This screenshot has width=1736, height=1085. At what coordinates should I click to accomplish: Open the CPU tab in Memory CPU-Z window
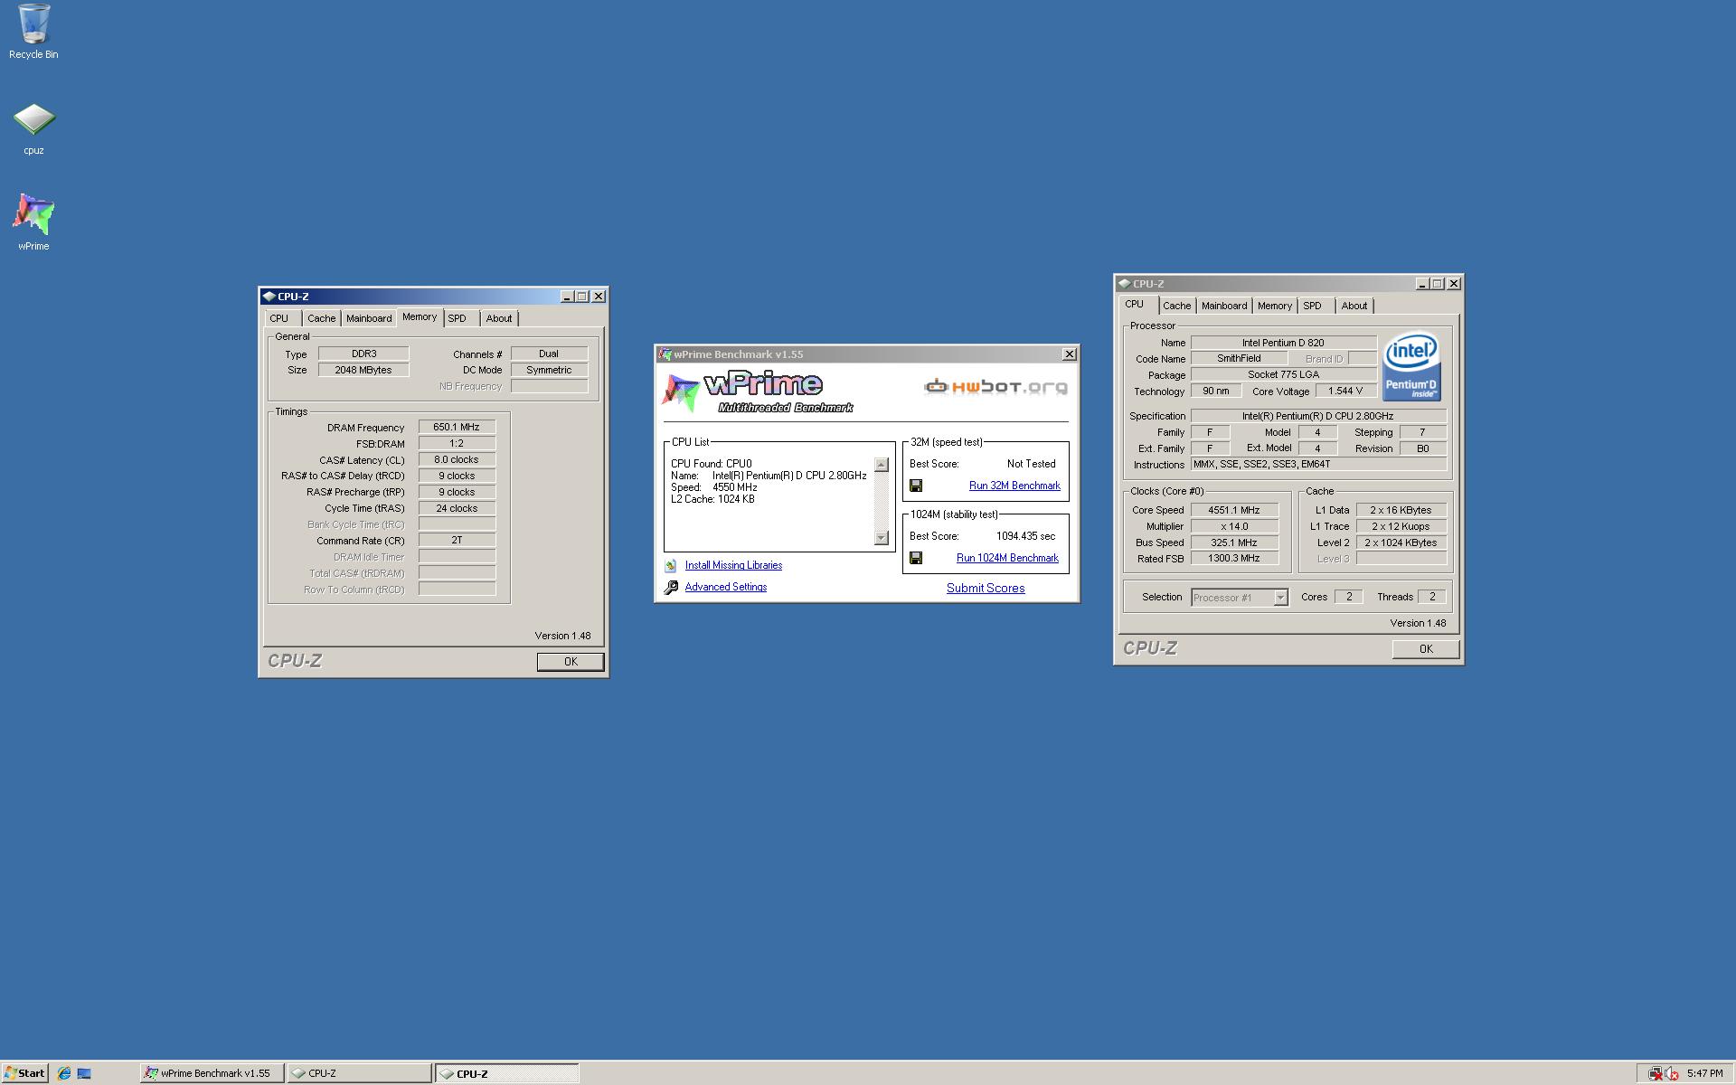click(279, 318)
